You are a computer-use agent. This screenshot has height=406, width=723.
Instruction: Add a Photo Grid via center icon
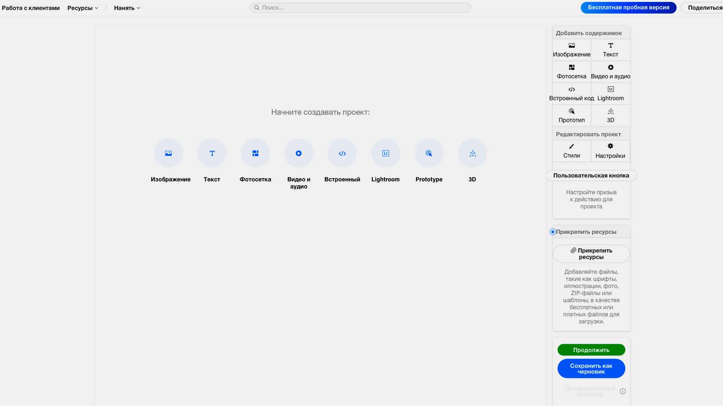pos(255,153)
